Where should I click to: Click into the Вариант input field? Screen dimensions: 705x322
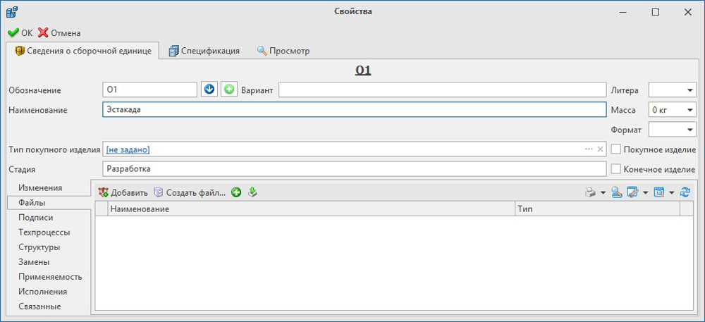click(442, 90)
